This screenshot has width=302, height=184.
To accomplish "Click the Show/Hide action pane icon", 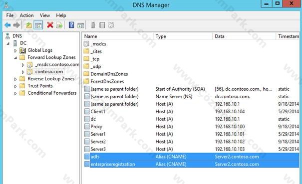I will click(x=80, y=25).
